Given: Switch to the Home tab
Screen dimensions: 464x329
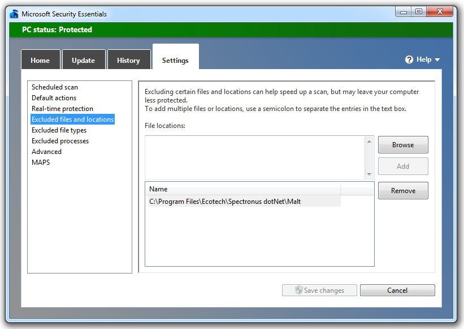Looking at the screenshot, I should (40, 60).
